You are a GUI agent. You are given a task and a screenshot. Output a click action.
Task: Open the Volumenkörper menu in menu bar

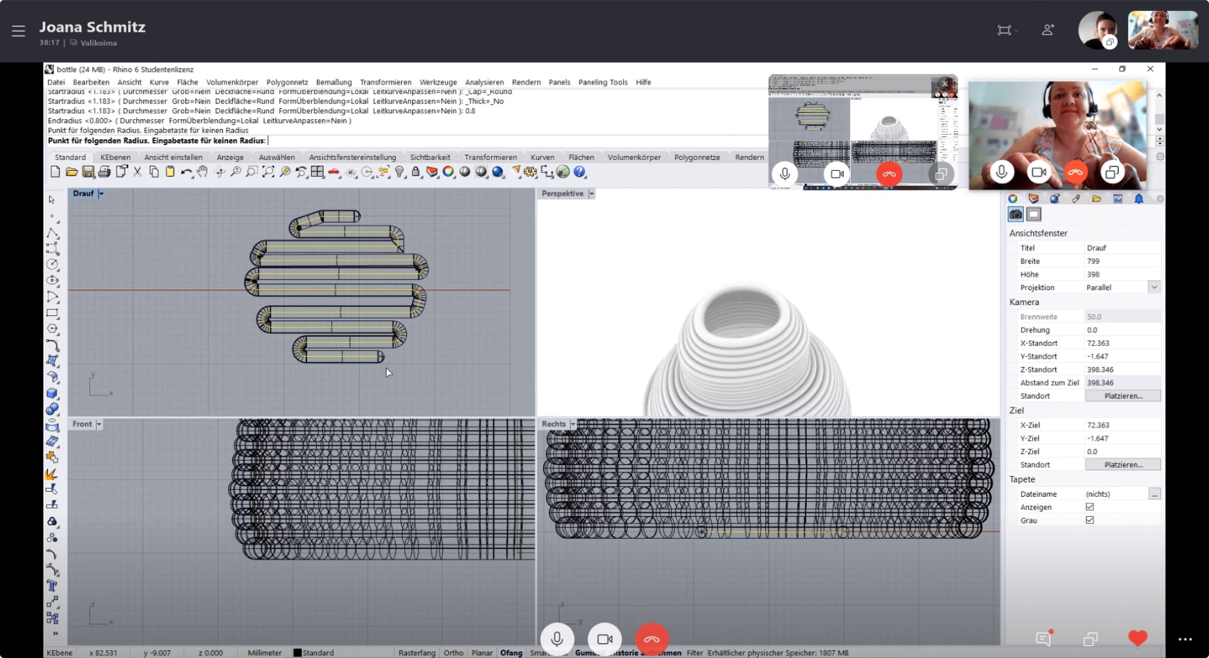tap(232, 82)
